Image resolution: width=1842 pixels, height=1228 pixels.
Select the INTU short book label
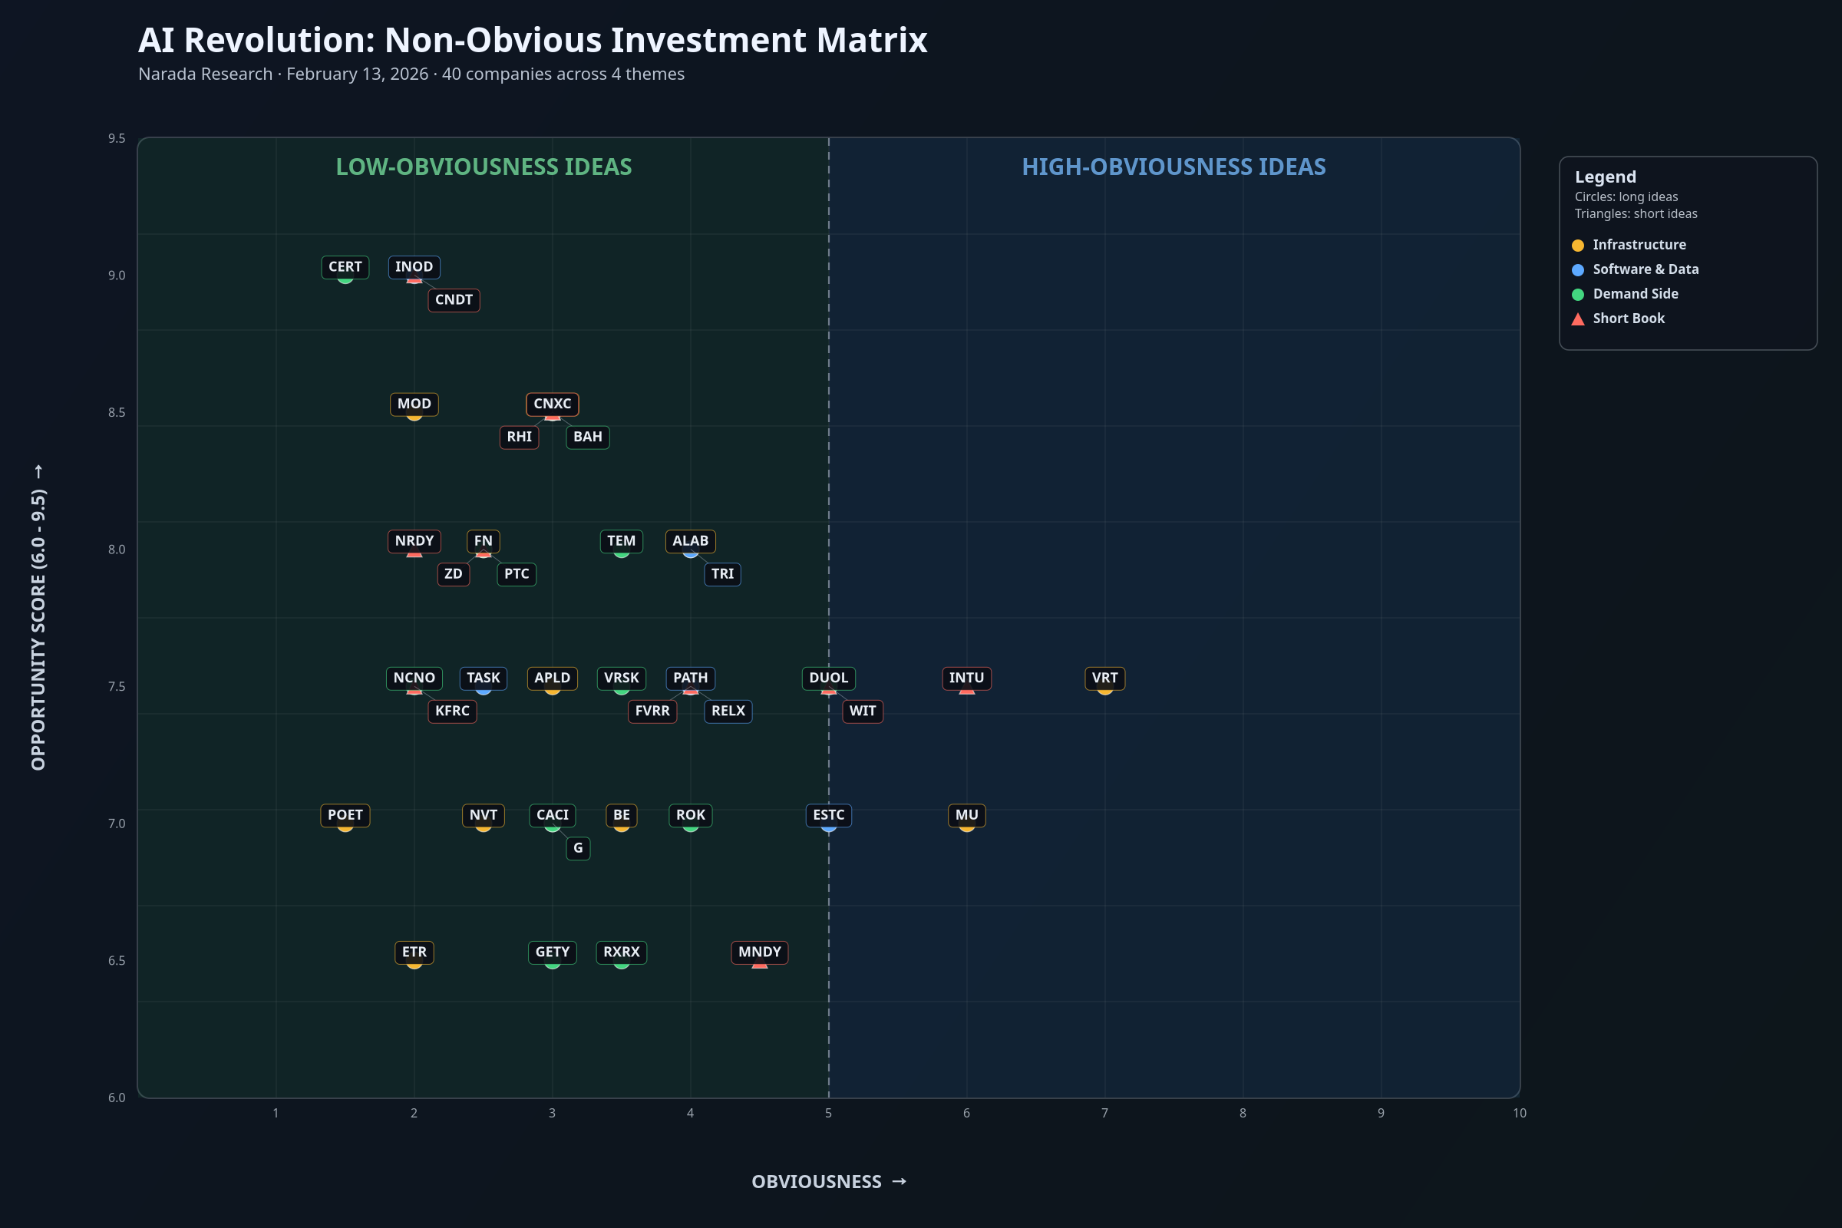[x=966, y=678]
